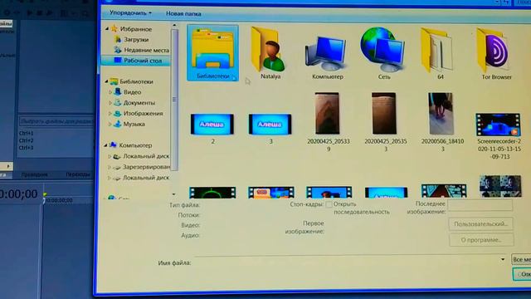Image resolution: width=531 pixels, height=299 pixels.
Task: Collapse the Избранное group arrow
Action: (107, 29)
